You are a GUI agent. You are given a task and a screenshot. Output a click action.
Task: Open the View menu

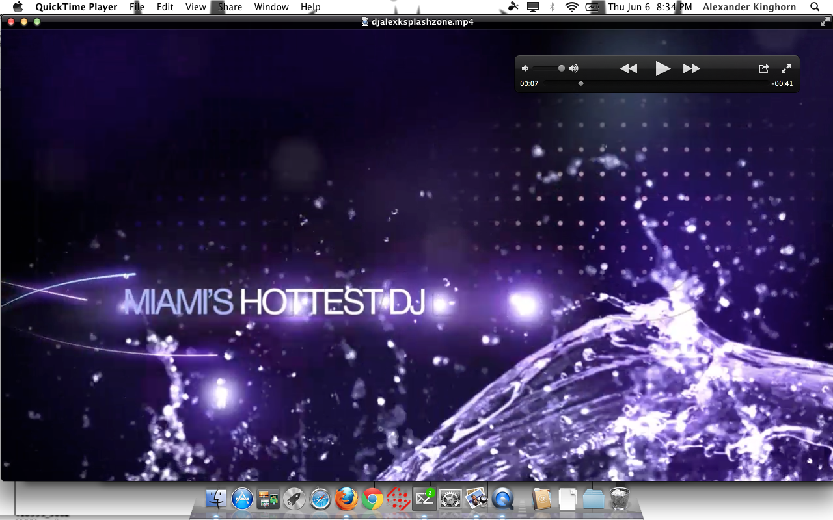pos(195,7)
